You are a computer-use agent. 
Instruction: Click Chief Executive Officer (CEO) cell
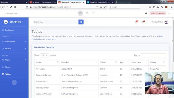(79, 75)
